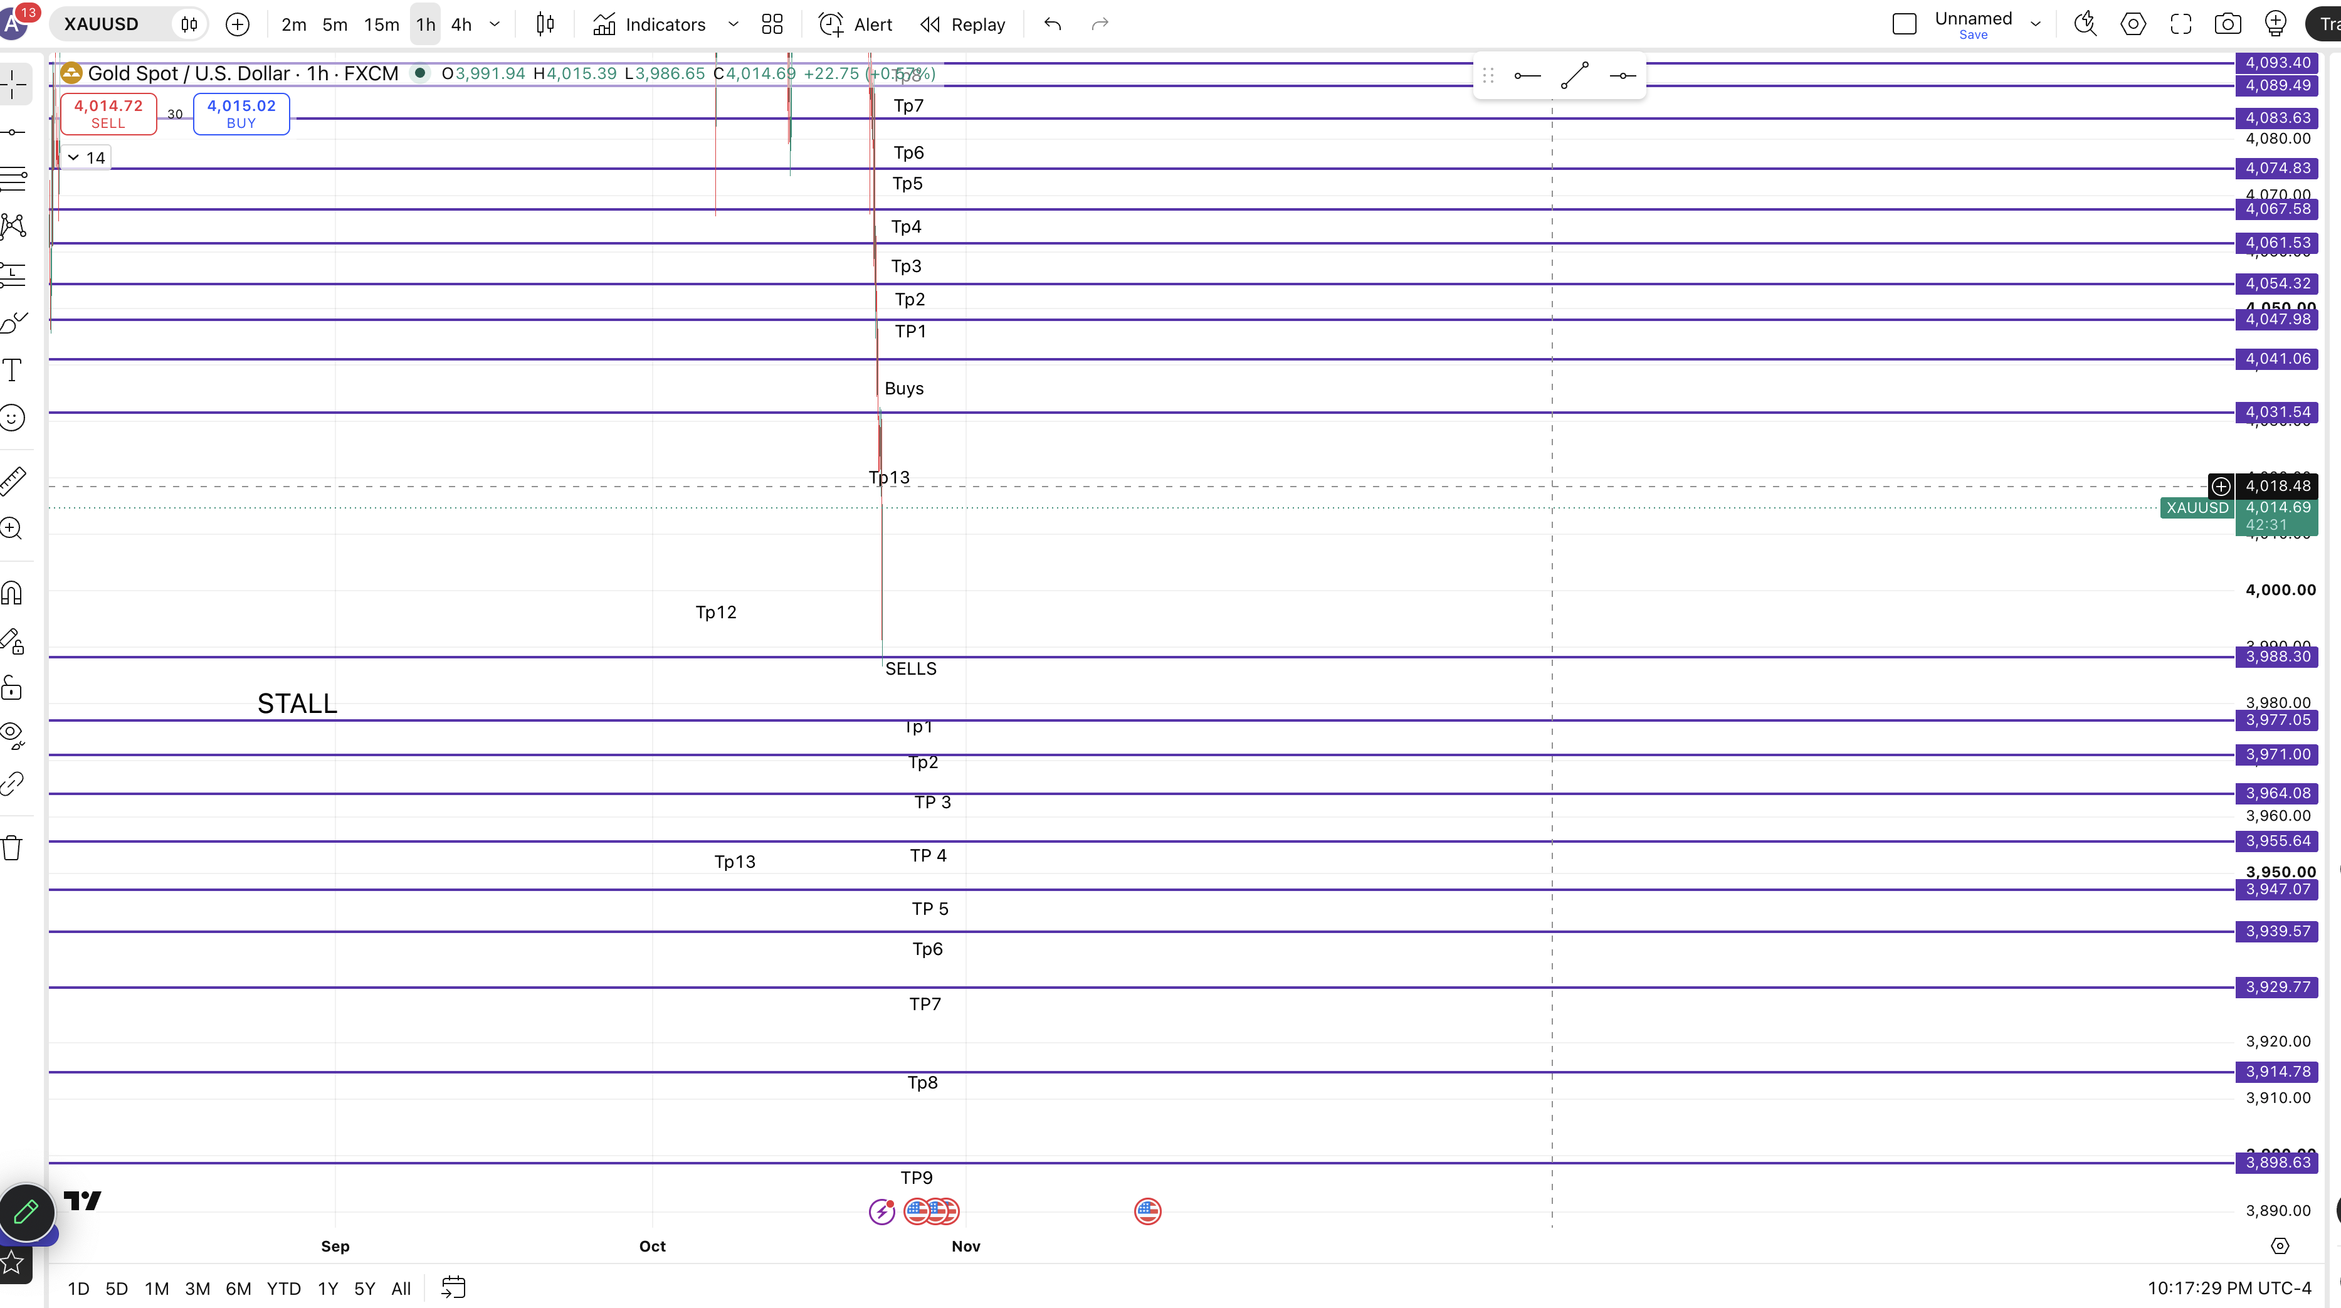Screen dimensions: 2341x1308
Task: Create an Alert
Action: click(856, 24)
